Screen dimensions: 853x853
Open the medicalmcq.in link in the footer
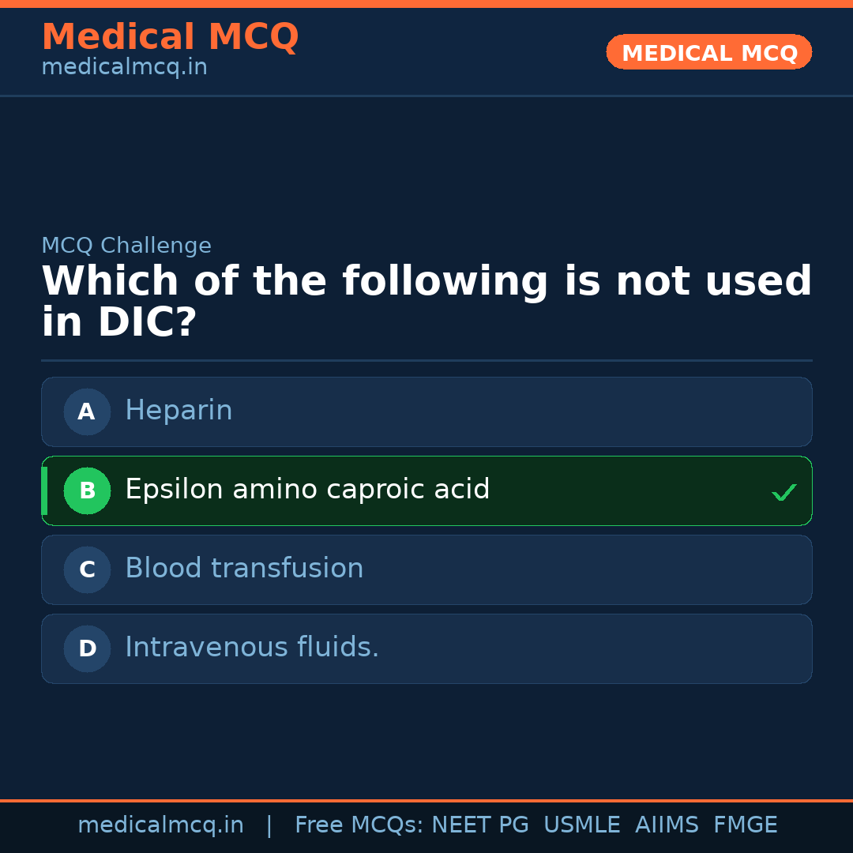[x=160, y=825]
